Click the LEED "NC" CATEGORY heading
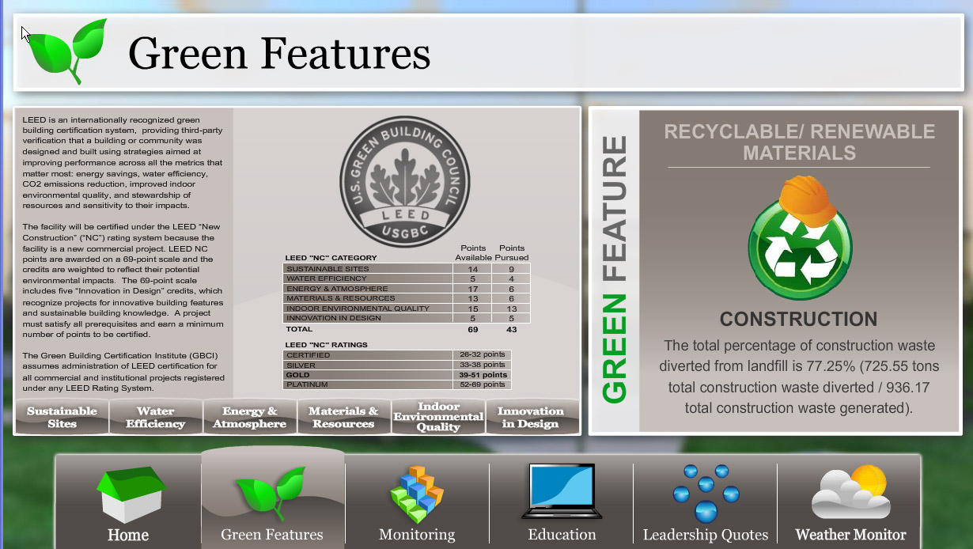This screenshot has width=973, height=549. 331,258
